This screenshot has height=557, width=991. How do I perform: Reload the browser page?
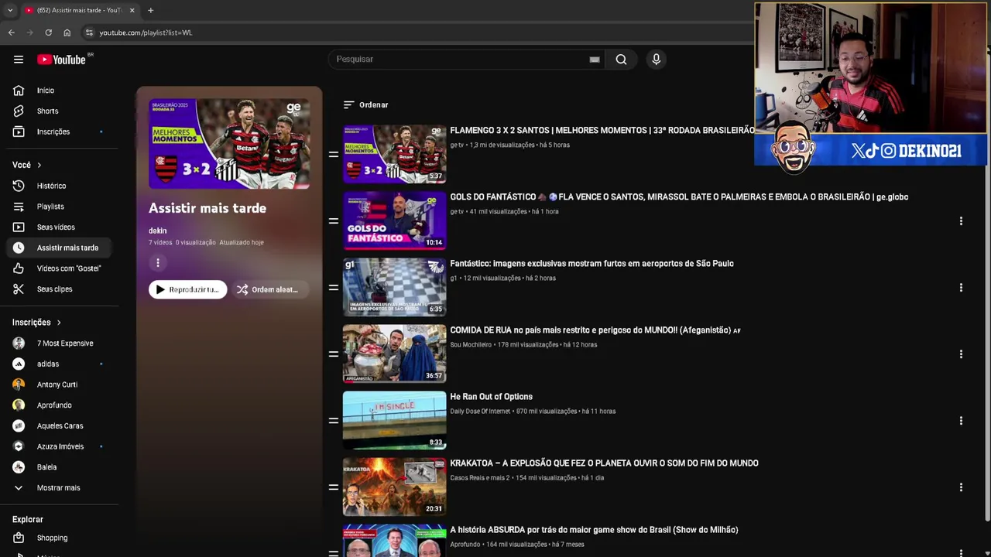tap(48, 32)
